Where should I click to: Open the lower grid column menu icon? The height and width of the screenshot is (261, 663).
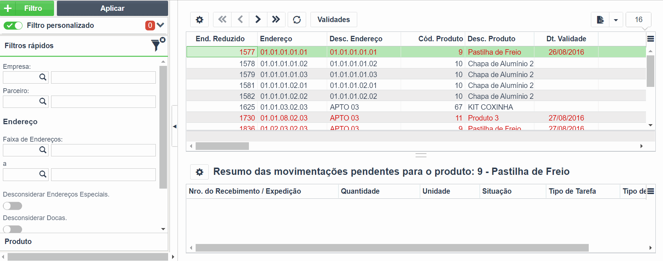[651, 191]
